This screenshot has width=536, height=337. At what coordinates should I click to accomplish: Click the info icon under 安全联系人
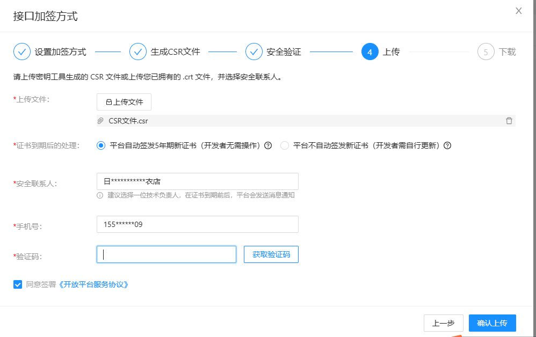[x=100, y=195]
